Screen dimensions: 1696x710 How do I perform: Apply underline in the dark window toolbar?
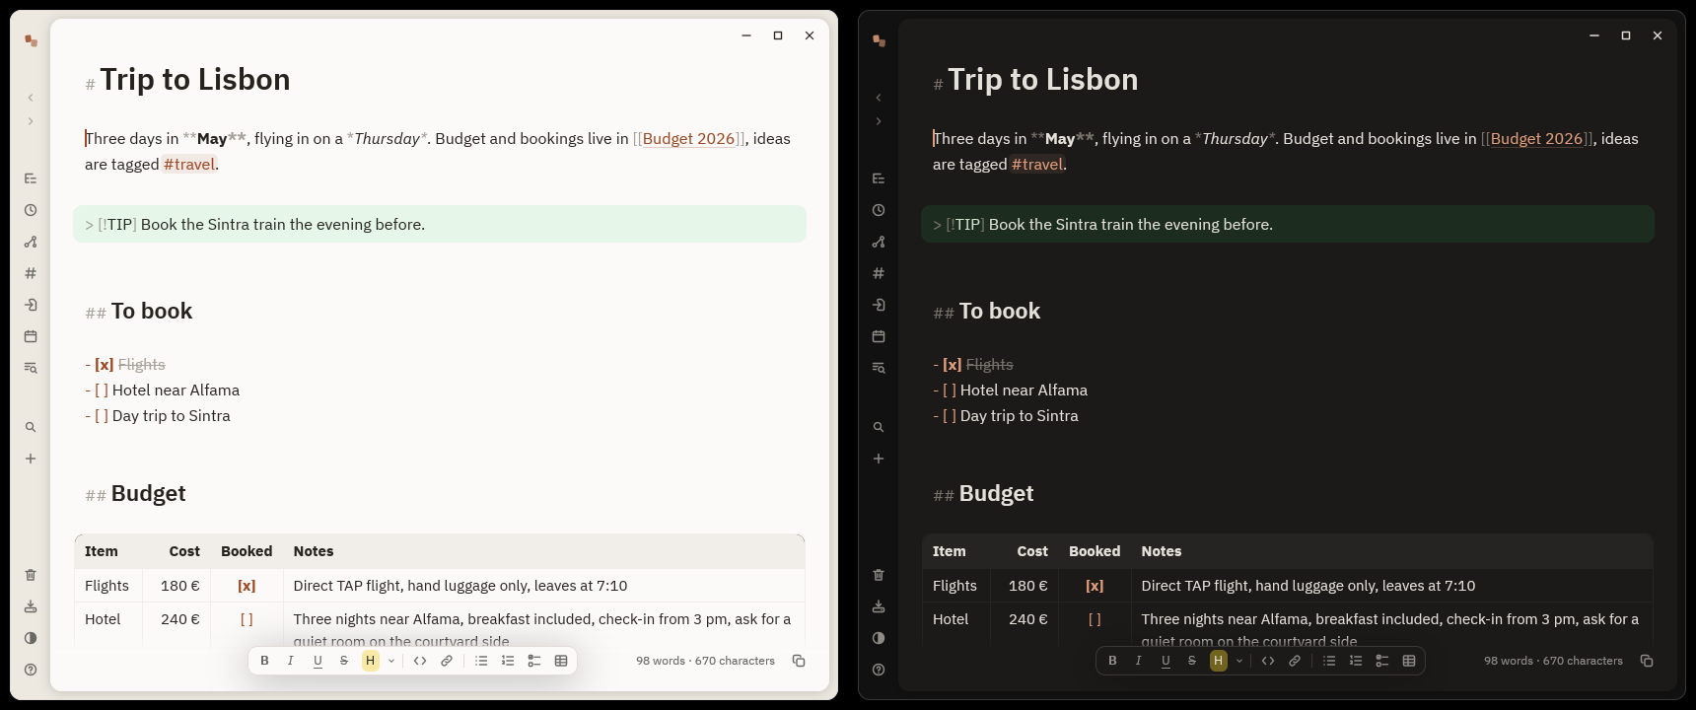pyautogui.click(x=1166, y=661)
